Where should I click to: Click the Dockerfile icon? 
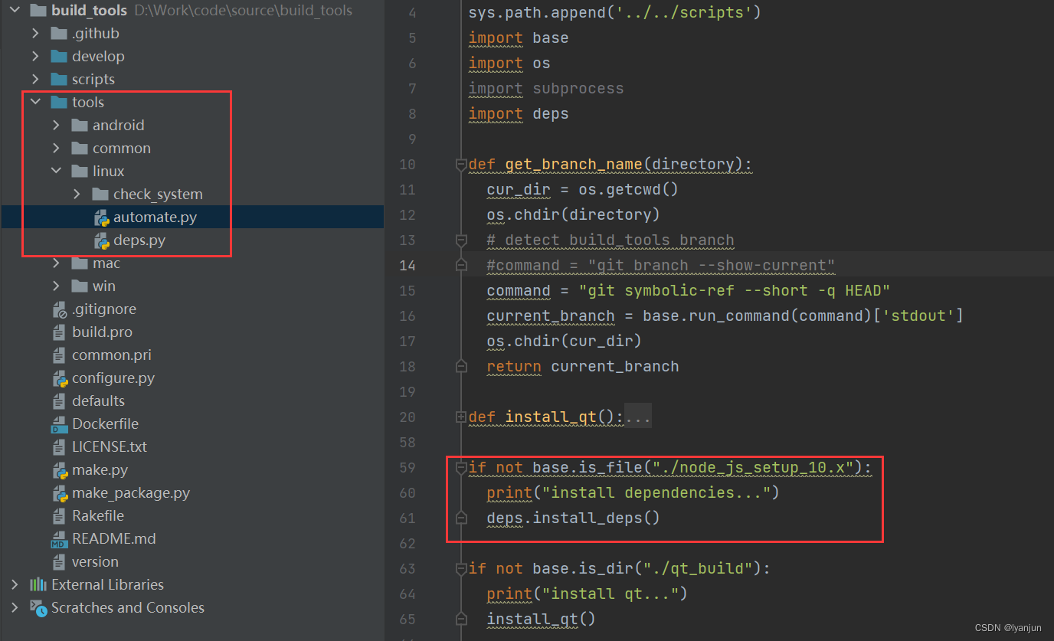[60, 424]
